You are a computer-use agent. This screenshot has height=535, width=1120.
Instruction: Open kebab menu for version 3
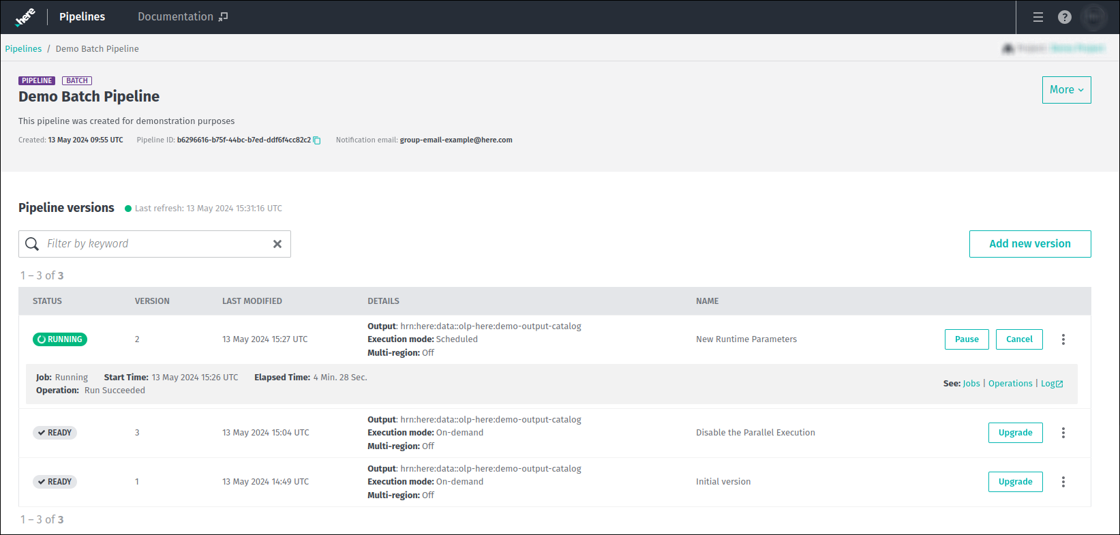pos(1063,433)
